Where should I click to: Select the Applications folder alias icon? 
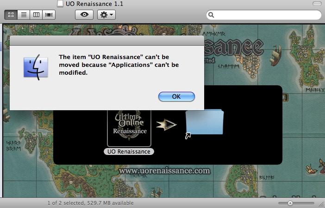point(204,123)
